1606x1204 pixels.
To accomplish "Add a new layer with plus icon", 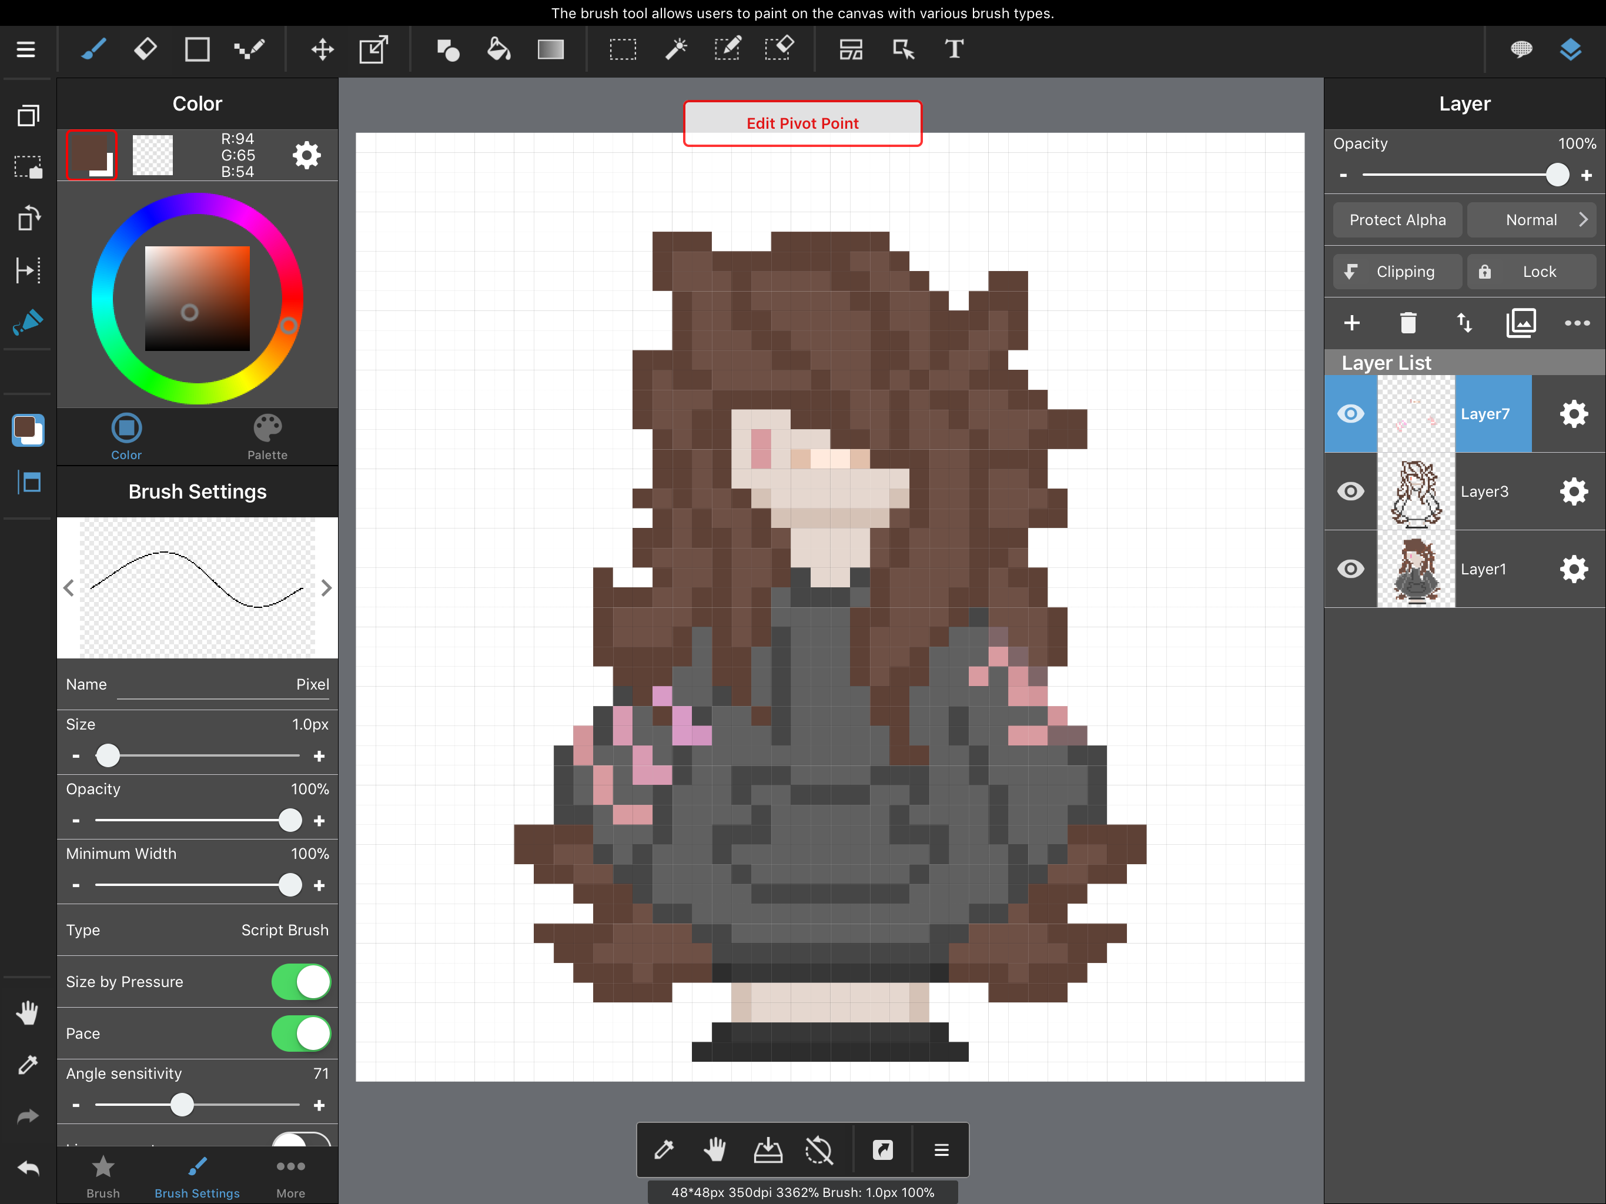I will 1351,322.
